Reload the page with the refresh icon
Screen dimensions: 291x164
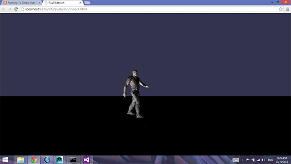tap(16, 9)
